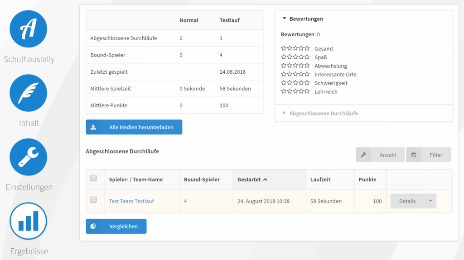Image resolution: width=464 pixels, height=260 pixels.
Task: Open the Ergebnisse bar chart icon
Action: click(29, 221)
